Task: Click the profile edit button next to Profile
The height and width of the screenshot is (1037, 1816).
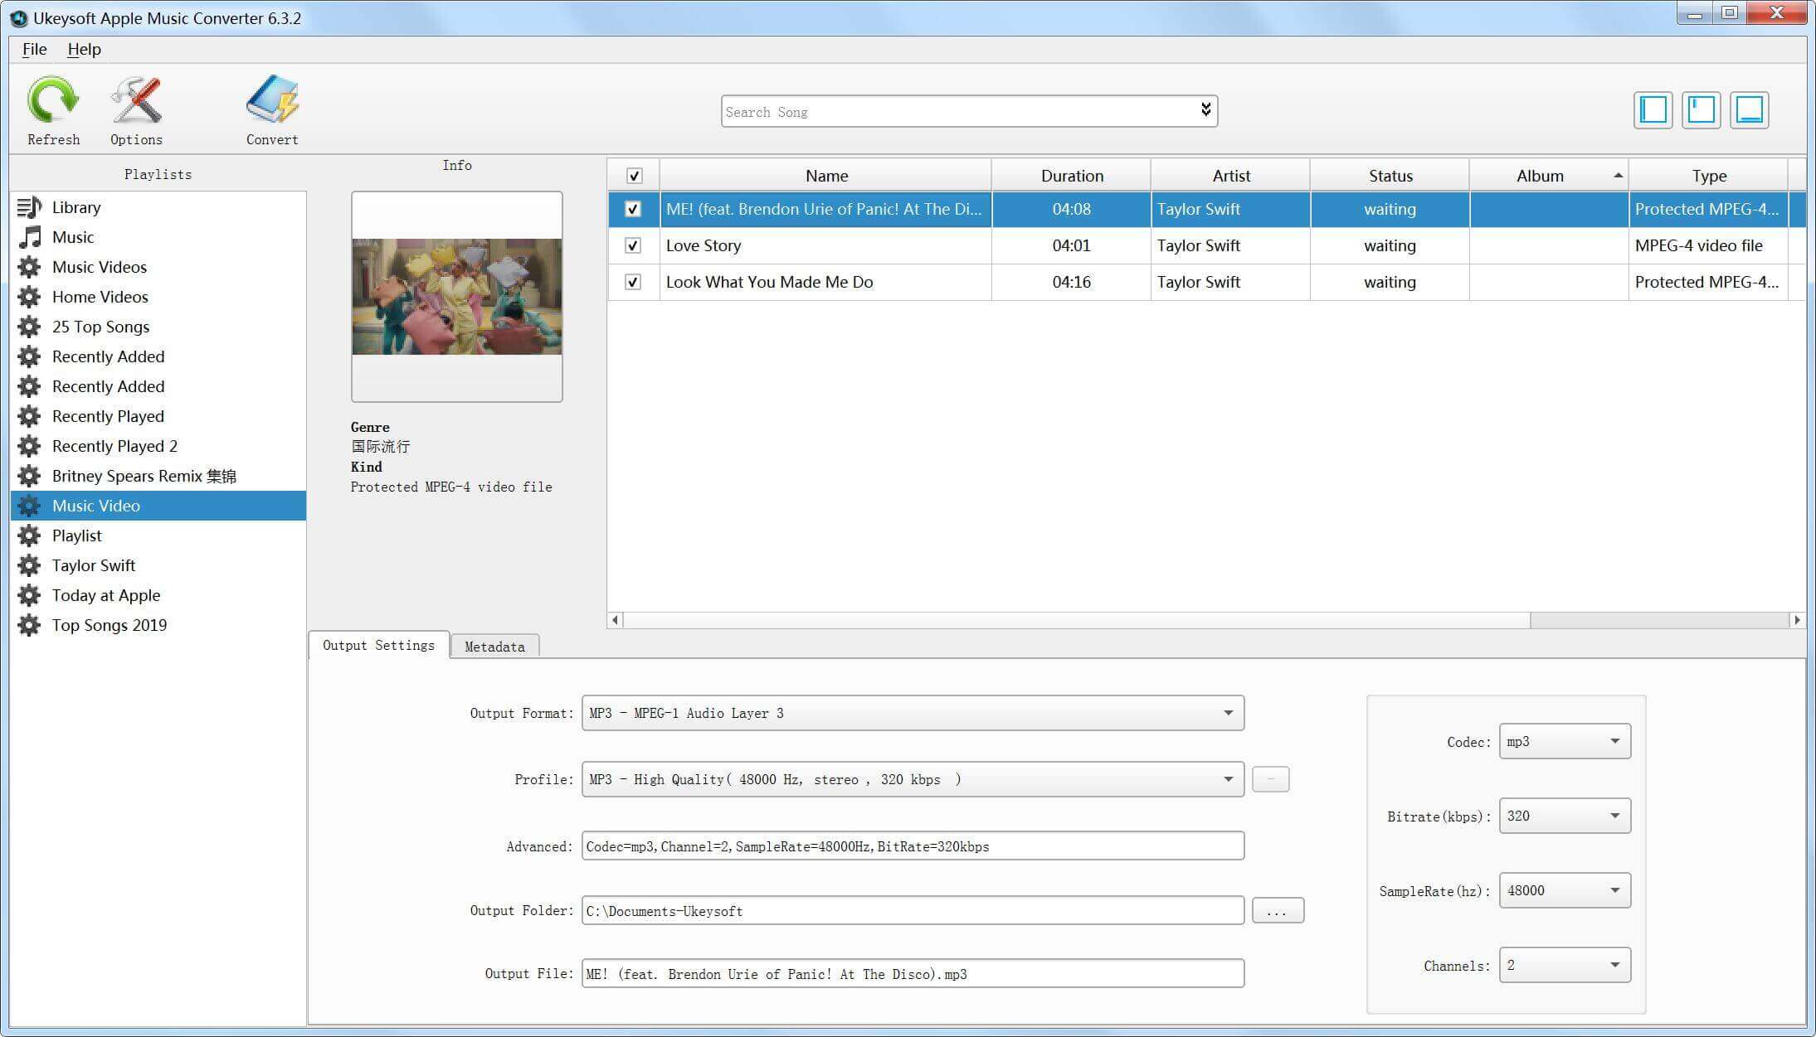Action: click(x=1271, y=779)
